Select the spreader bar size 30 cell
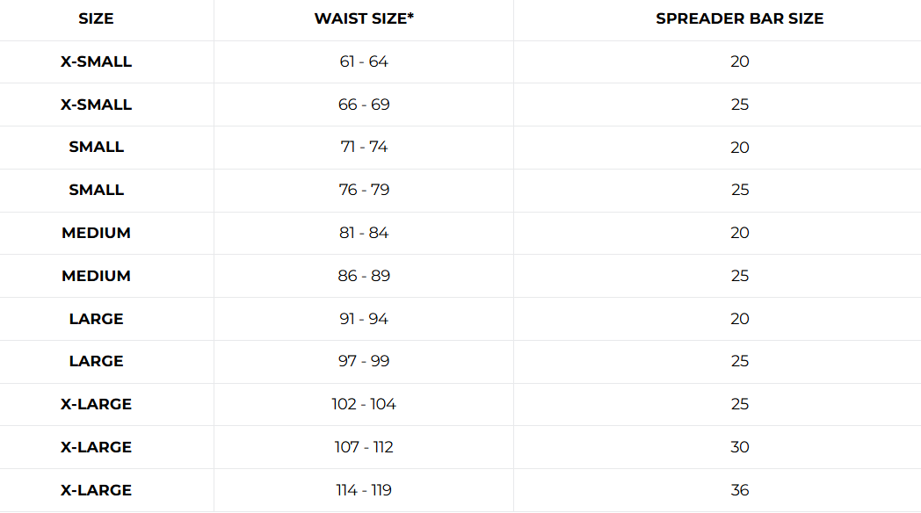Viewport: 921px width, 513px height. pyautogui.click(x=739, y=447)
